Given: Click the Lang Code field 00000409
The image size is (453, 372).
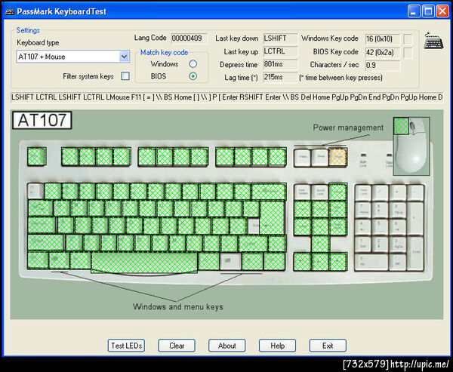Looking at the screenshot, I should click(x=189, y=38).
